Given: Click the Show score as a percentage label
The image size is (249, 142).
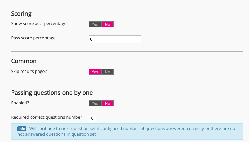Looking at the screenshot, I should pos(39,24).
